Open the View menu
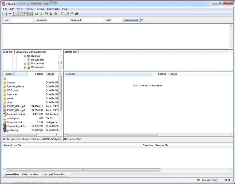This screenshot has width=235, height=184. 20,9
